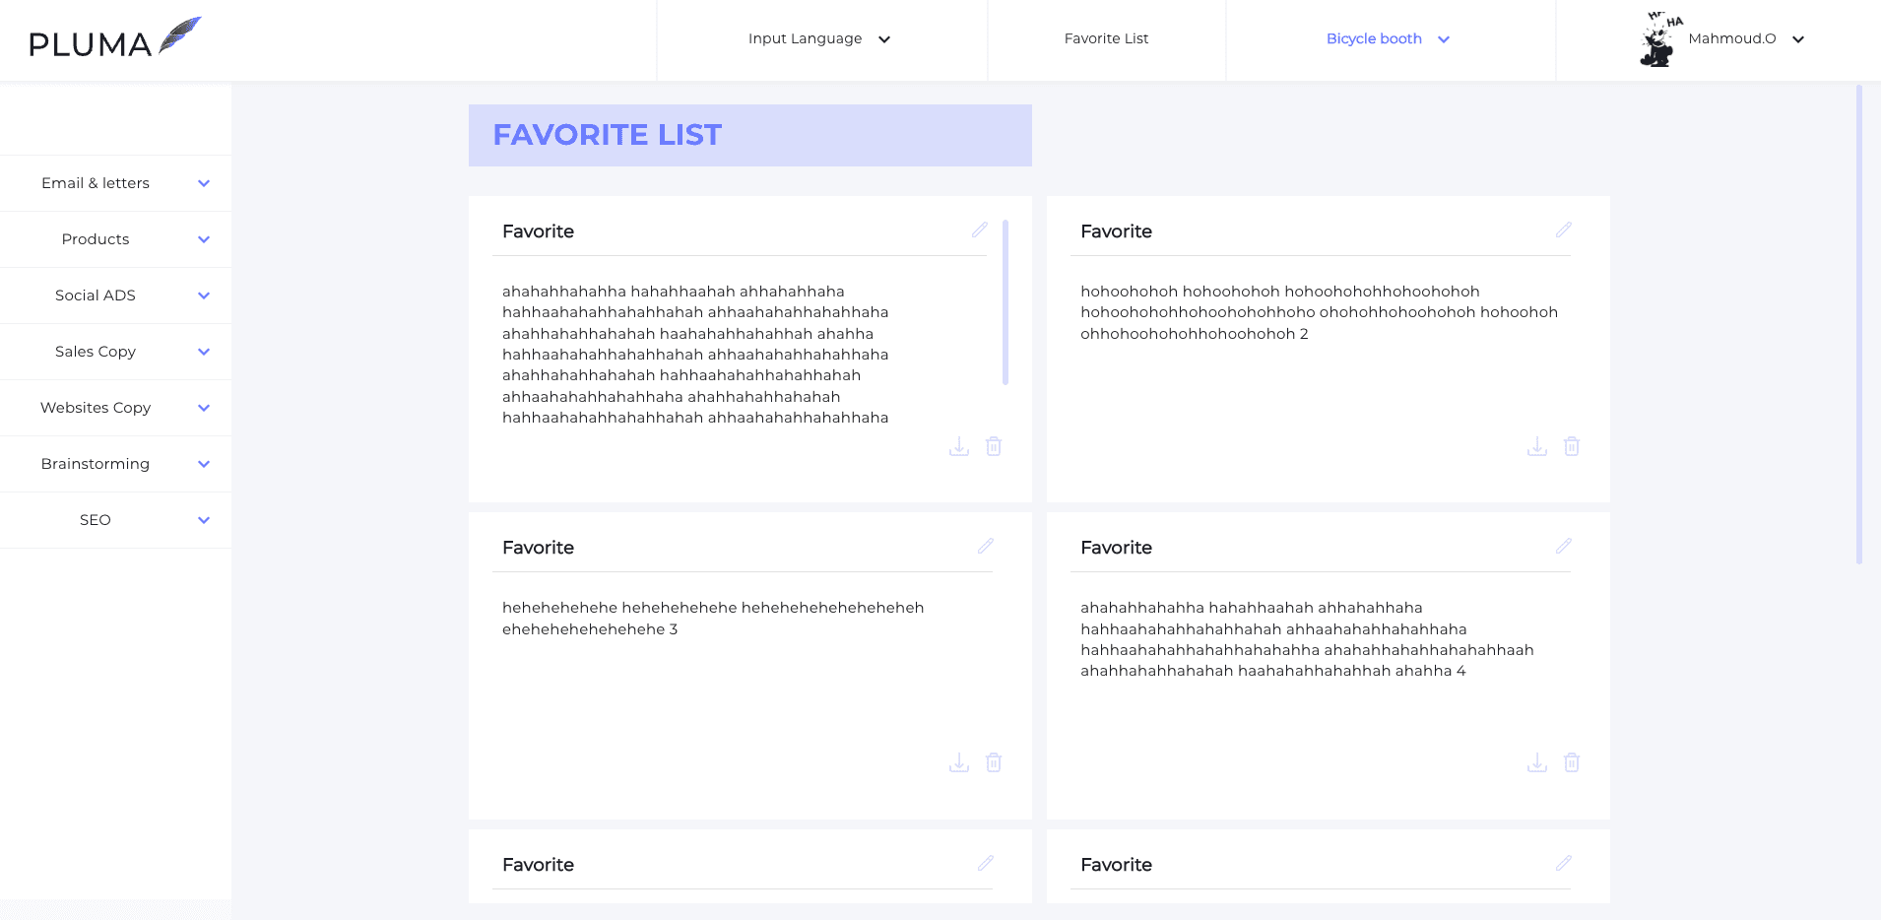Delete the hohoohohoh favorite card
The image size is (1881, 920).
point(1572,446)
